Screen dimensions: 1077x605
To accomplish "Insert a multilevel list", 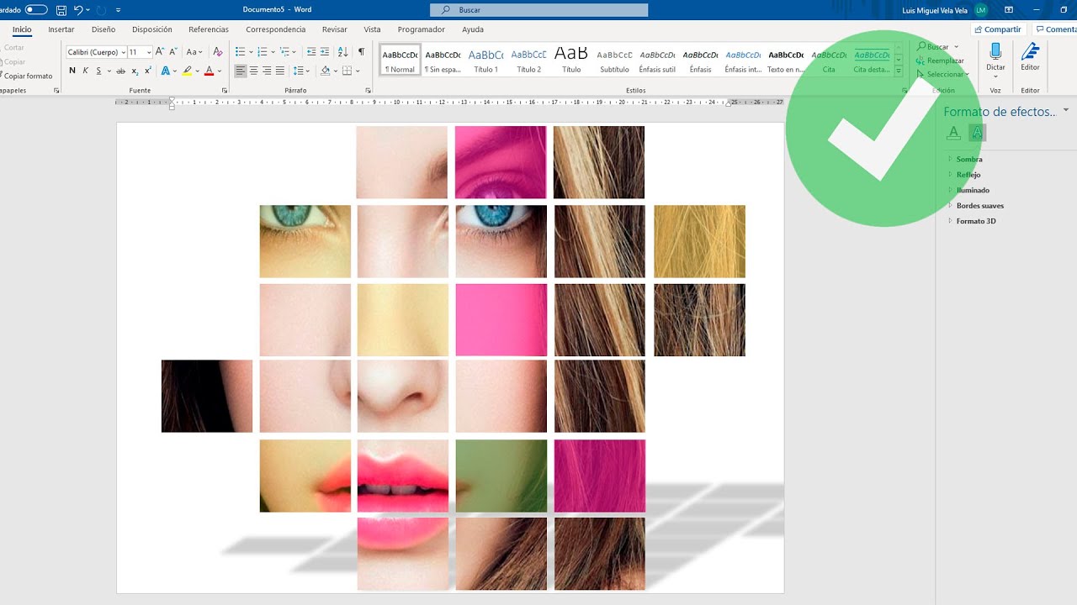I will click(284, 52).
